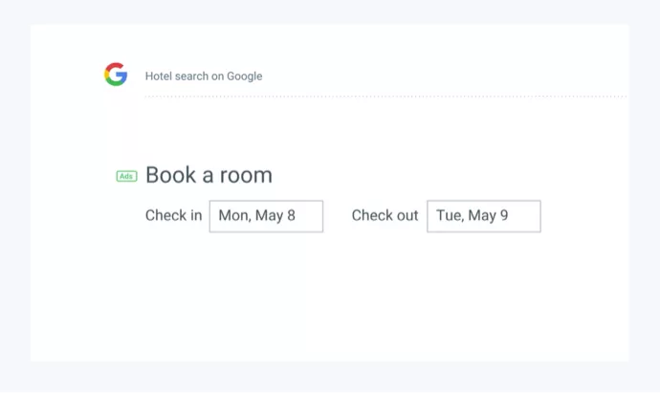Click Mon in the check-in field

233,216
